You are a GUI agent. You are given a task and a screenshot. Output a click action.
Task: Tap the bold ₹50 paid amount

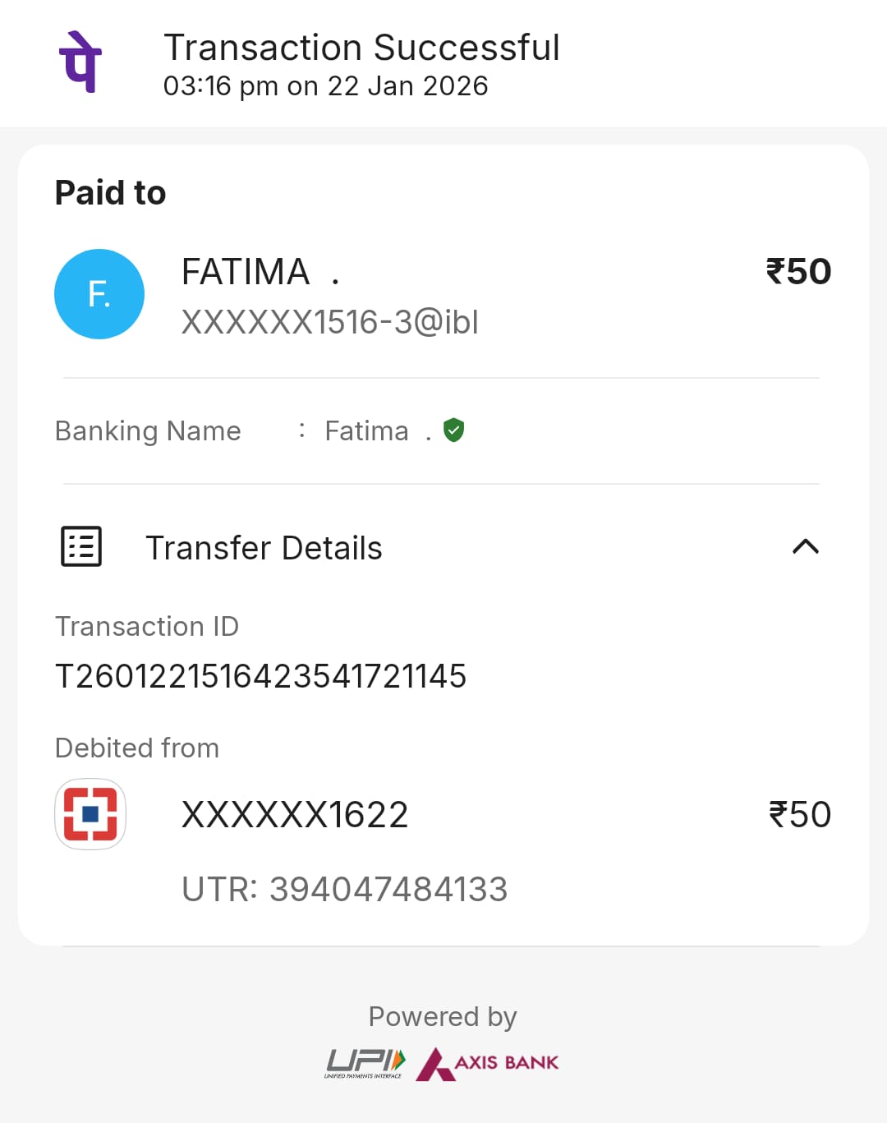pyautogui.click(x=798, y=272)
